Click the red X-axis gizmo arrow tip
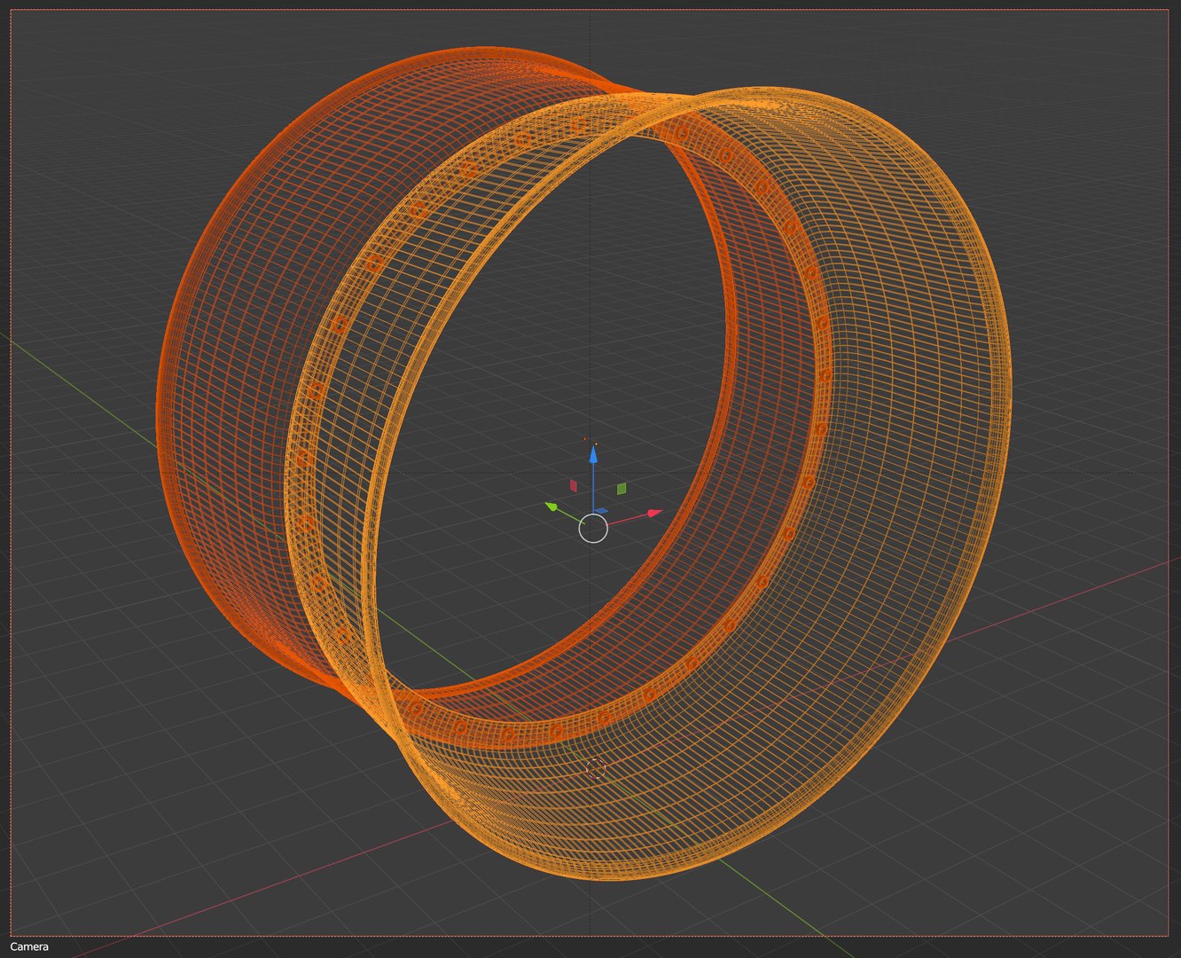 [x=656, y=513]
